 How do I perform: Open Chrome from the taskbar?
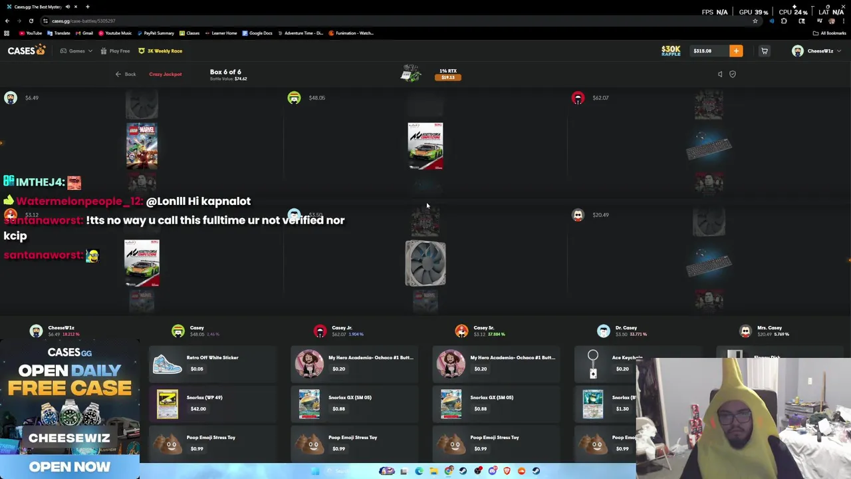click(449, 471)
